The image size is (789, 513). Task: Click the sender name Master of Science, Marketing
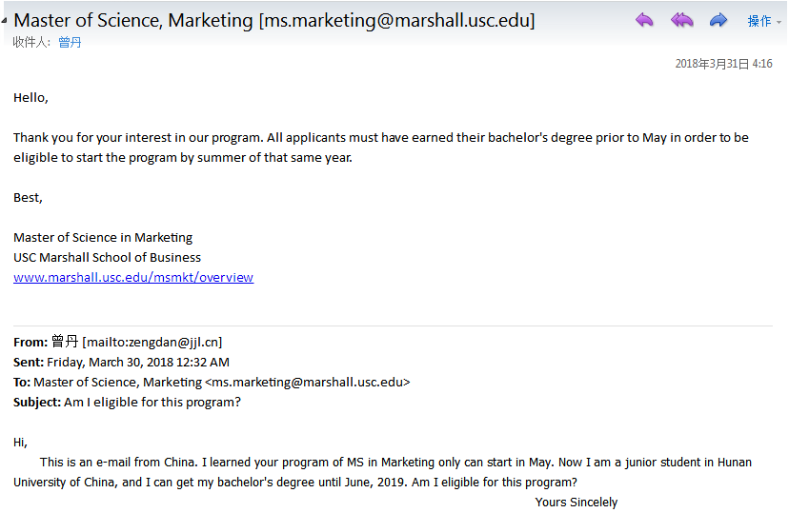click(x=133, y=20)
